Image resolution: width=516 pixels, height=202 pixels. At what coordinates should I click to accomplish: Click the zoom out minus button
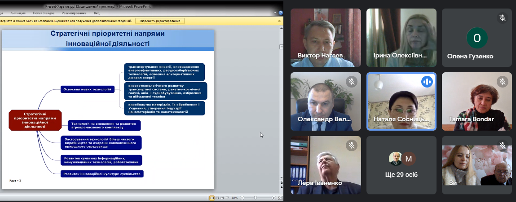(x=242, y=198)
